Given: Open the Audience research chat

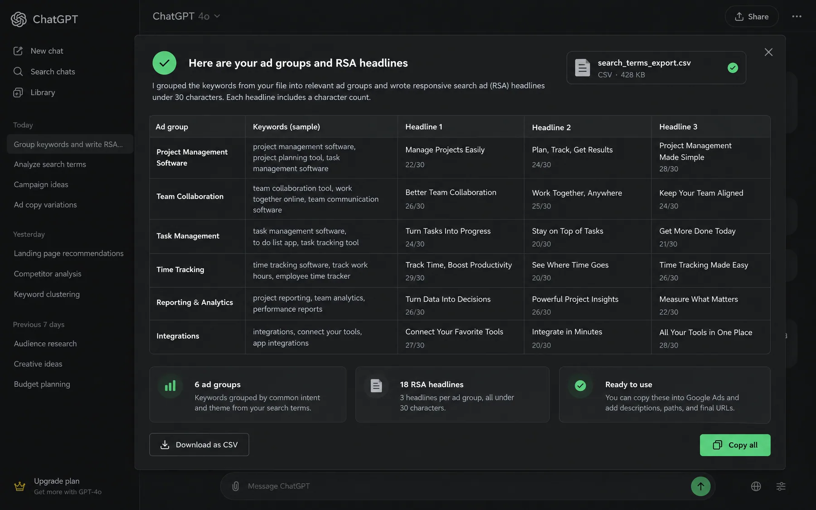Looking at the screenshot, I should [x=45, y=344].
